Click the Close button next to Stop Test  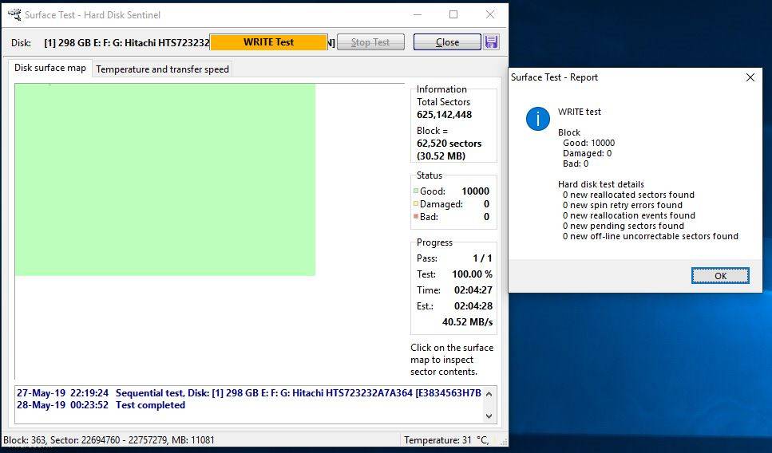pyautogui.click(x=447, y=42)
